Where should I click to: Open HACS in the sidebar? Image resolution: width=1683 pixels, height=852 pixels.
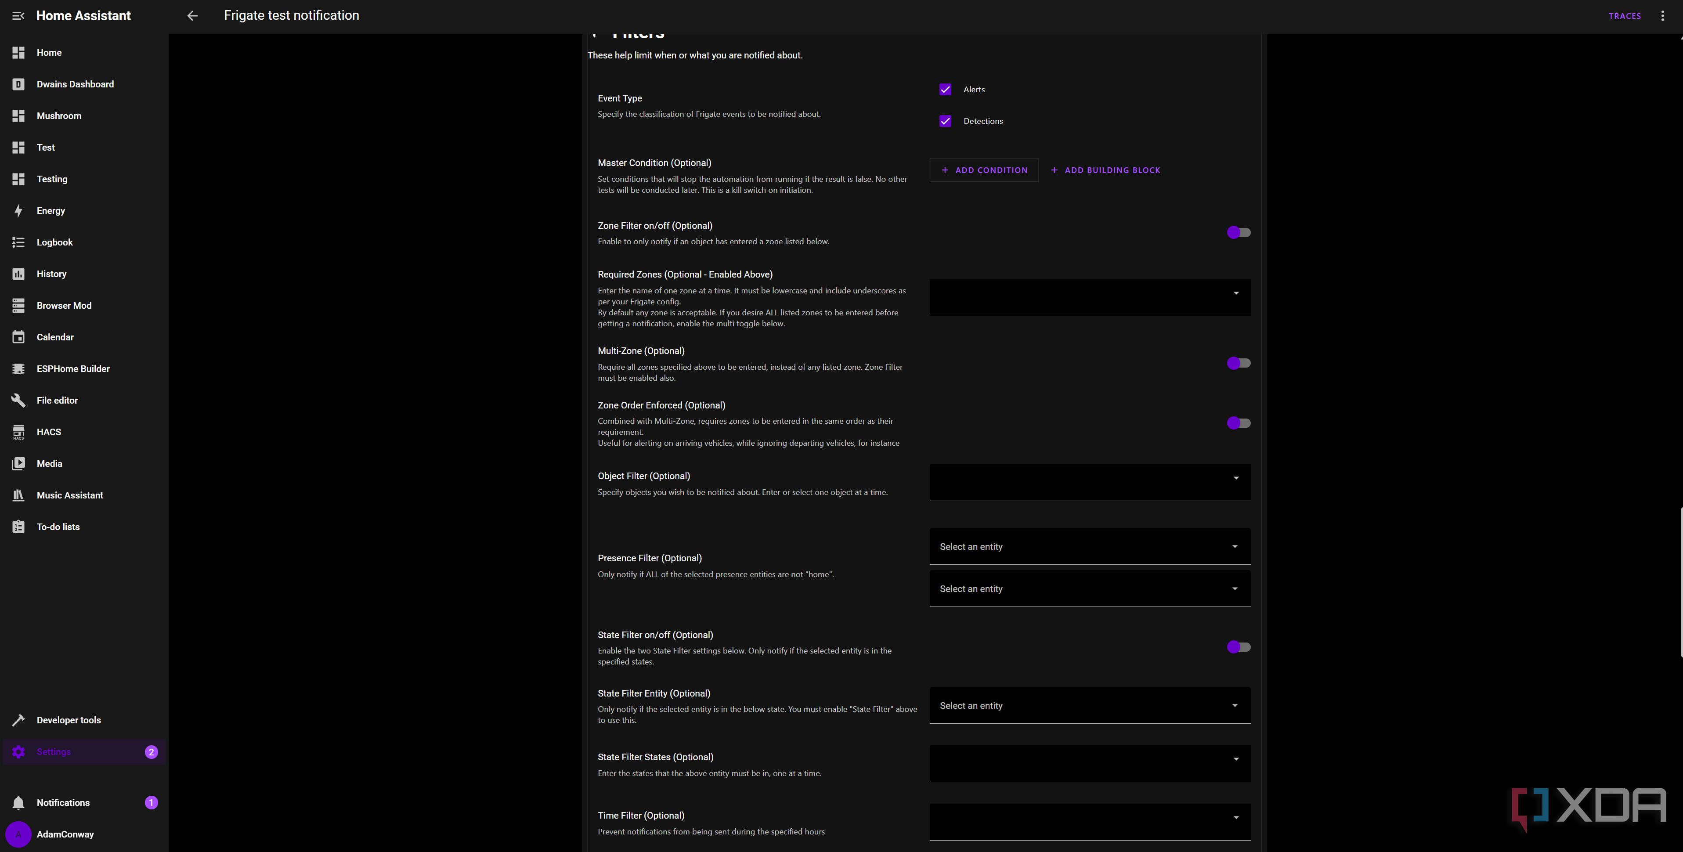click(84, 432)
